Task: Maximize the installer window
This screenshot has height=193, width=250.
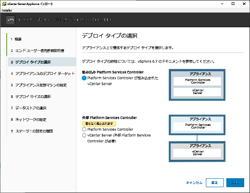Action: [x=233, y=4]
